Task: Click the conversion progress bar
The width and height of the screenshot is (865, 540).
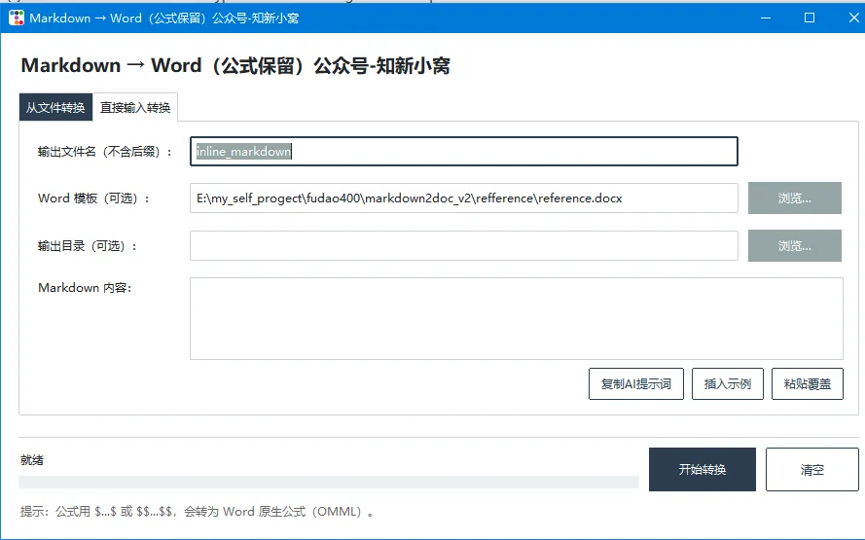Action: click(x=329, y=482)
